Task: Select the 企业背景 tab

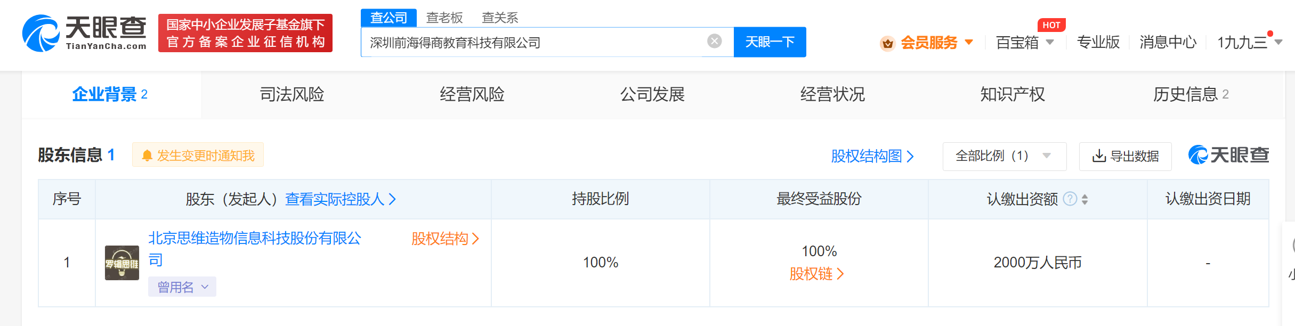Action: coord(110,94)
